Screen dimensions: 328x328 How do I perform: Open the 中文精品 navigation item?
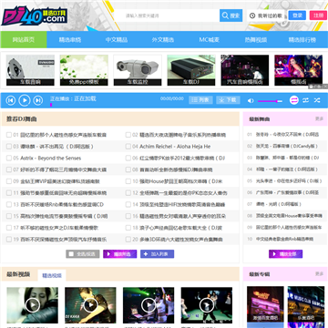(117, 40)
